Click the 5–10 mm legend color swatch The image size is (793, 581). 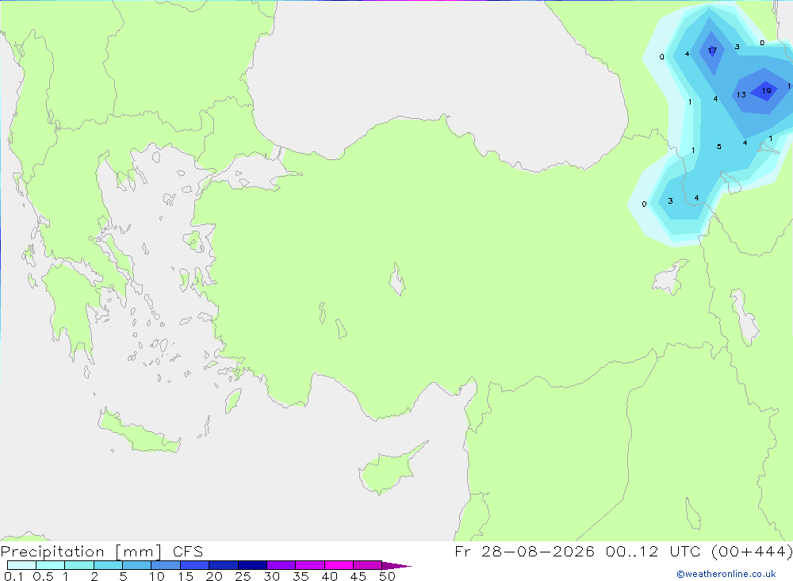click(137, 565)
